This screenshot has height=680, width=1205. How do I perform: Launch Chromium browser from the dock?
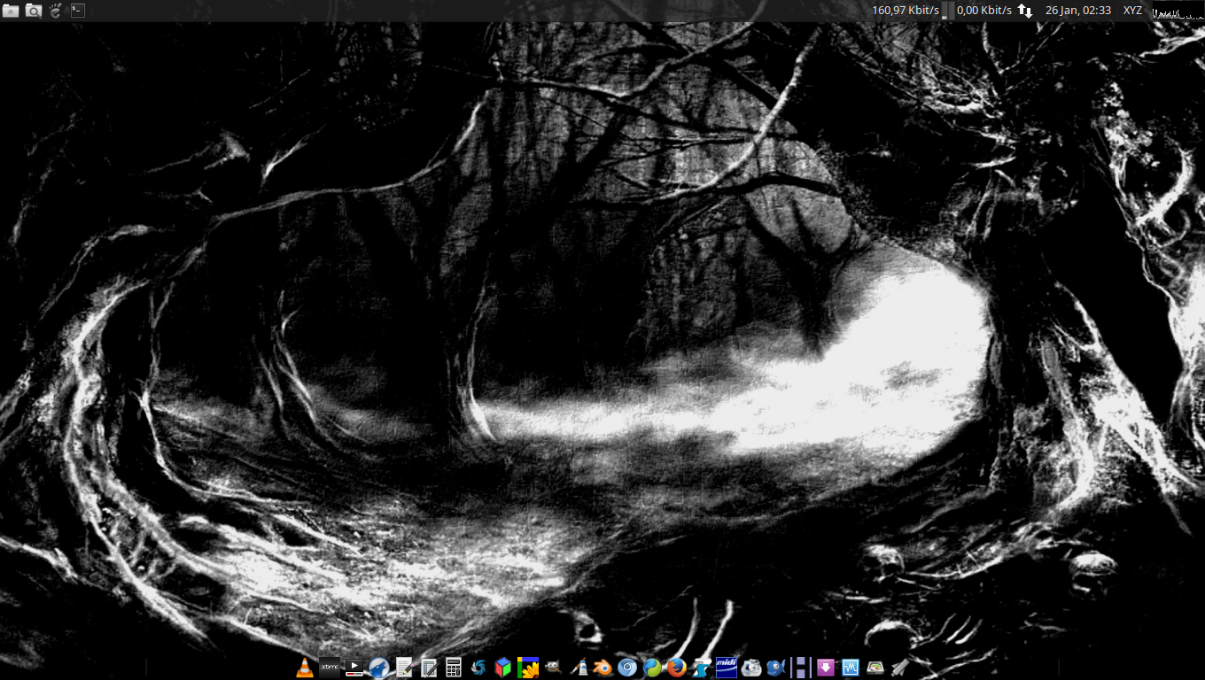[627, 668]
